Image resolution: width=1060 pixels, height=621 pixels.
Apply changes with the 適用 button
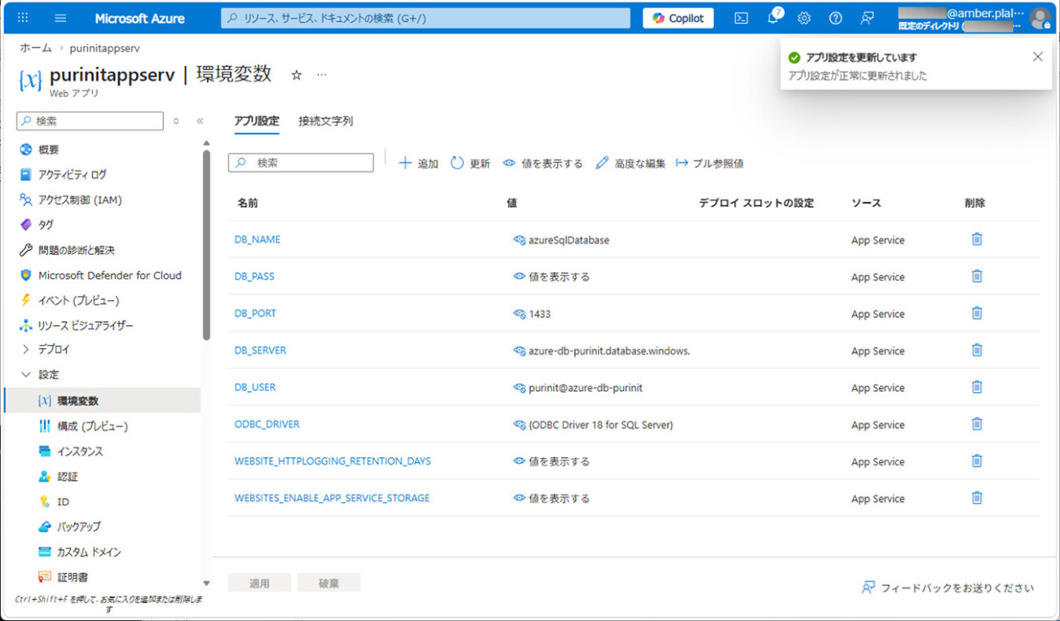coord(259,582)
